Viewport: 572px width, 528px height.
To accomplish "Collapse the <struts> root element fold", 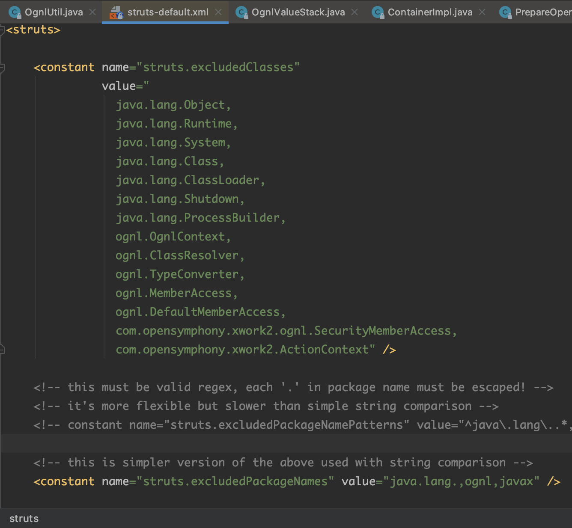I will click(2, 30).
